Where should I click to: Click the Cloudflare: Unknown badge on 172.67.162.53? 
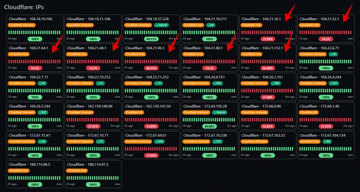click(255, 142)
